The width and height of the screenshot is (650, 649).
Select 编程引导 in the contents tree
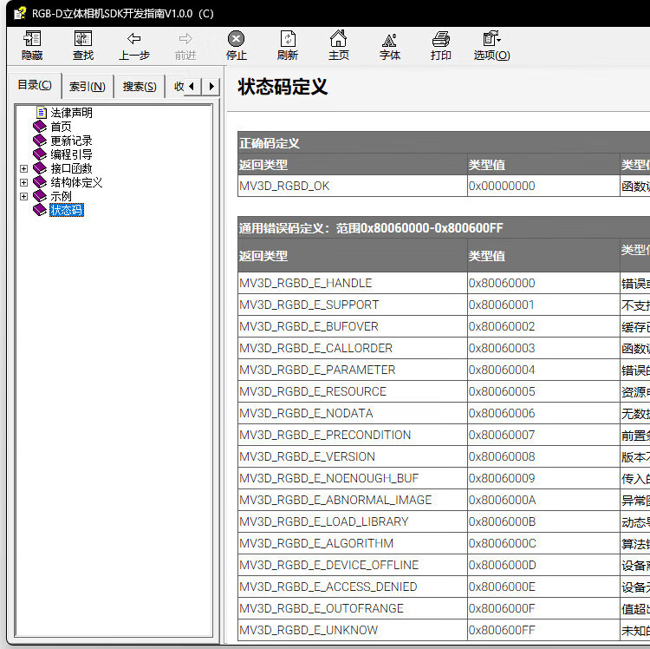pos(71,154)
